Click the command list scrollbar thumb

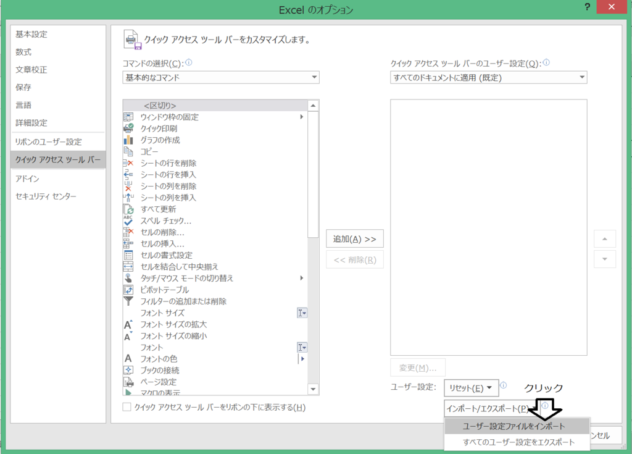click(x=313, y=175)
